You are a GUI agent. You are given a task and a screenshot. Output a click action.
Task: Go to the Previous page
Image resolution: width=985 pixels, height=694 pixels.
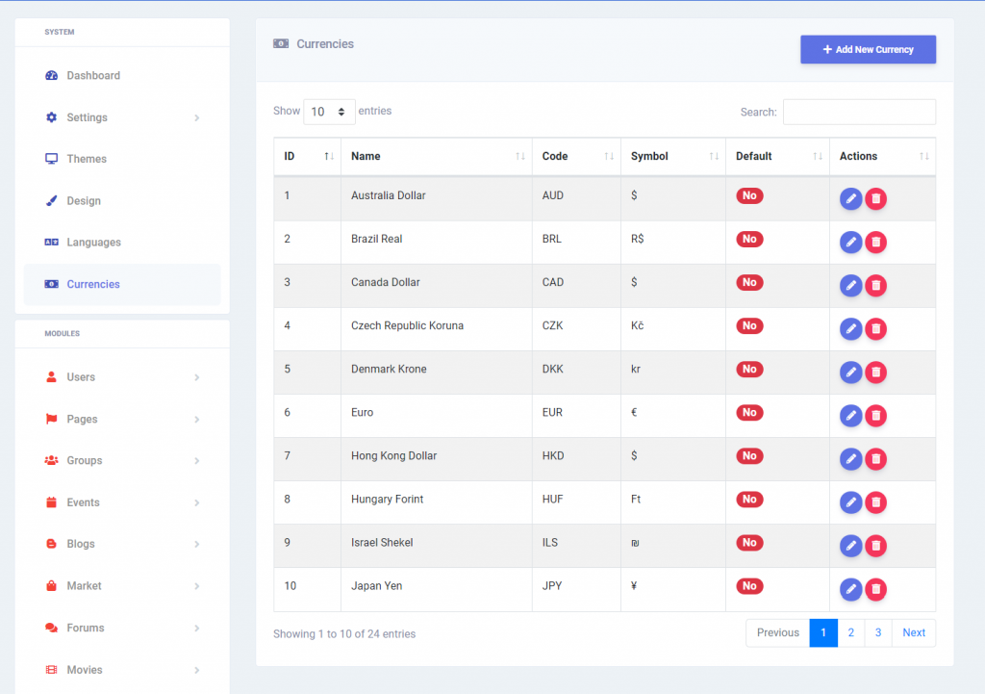[777, 633]
